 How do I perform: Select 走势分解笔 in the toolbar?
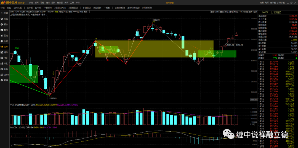tap(120, 8)
